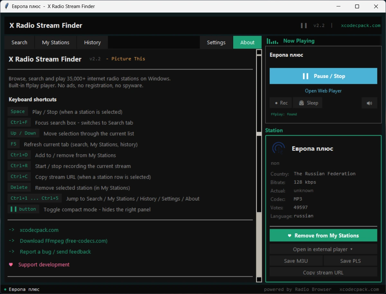Save station as PLS playlist
The width and height of the screenshot is (386, 294).
350,261
